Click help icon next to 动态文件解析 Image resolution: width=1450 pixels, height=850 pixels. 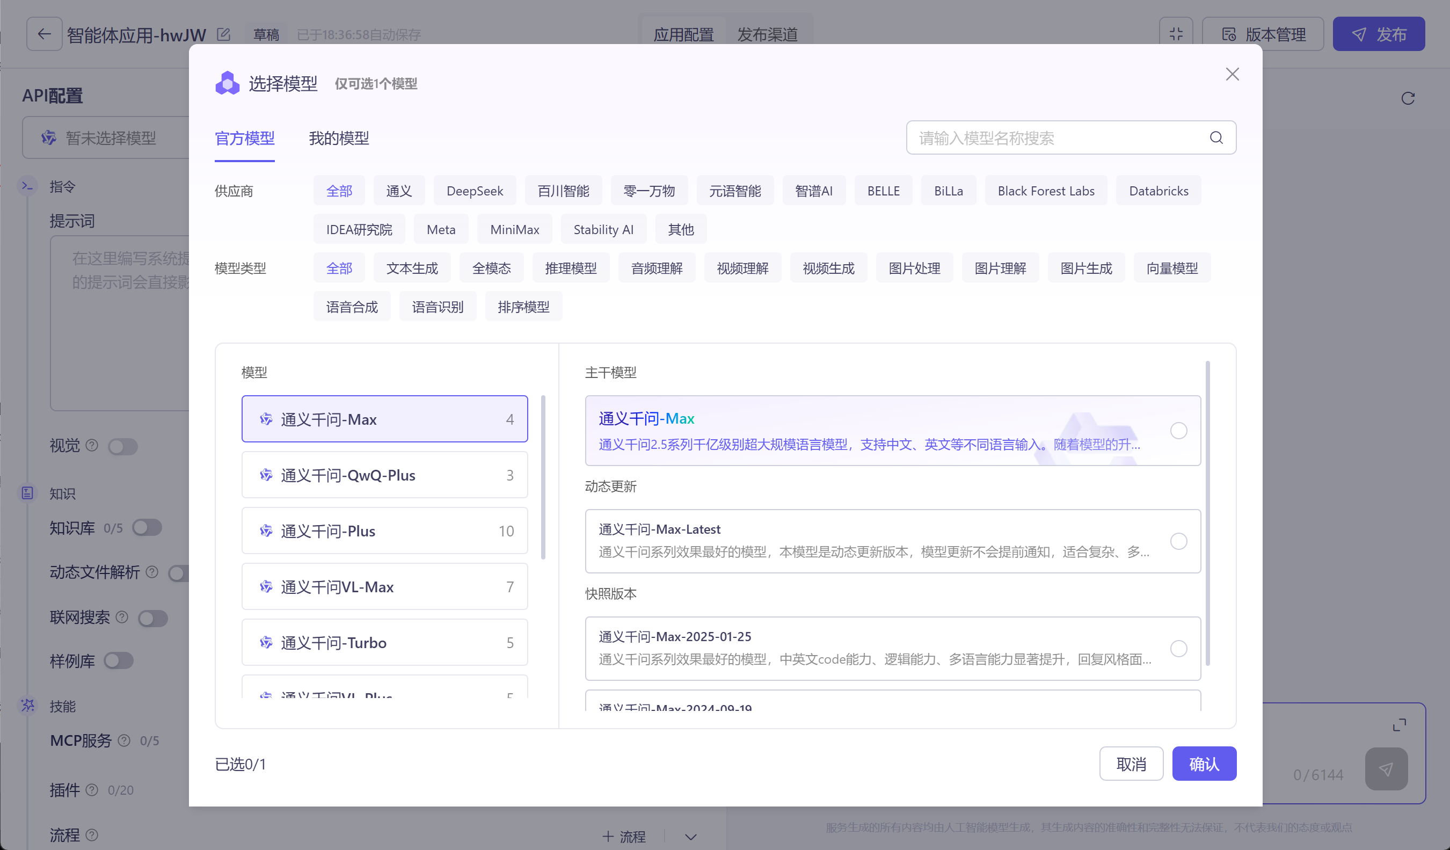152,571
